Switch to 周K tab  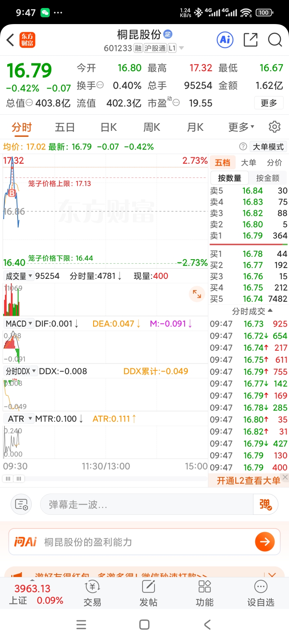(x=152, y=127)
